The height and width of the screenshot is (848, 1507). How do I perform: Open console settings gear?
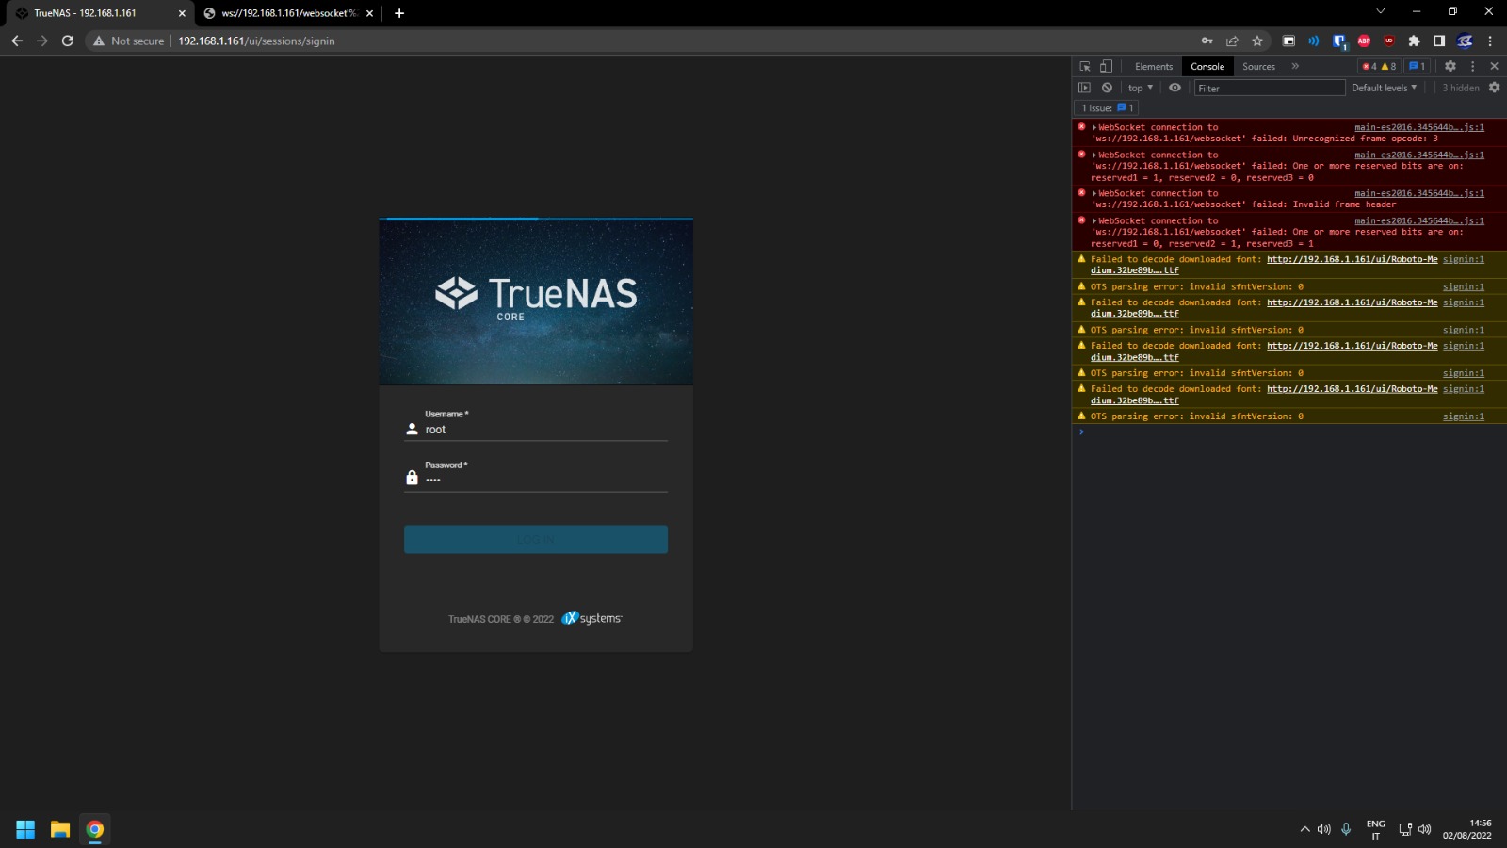(x=1494, y=88)
